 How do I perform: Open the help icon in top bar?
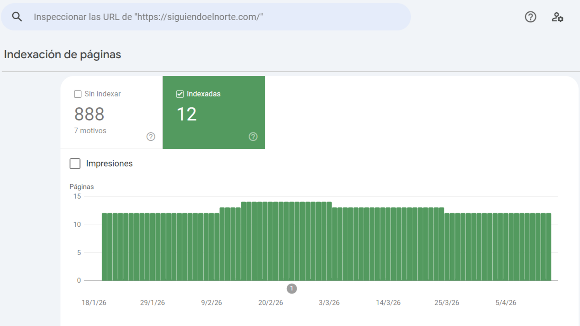tap(530, 17)
